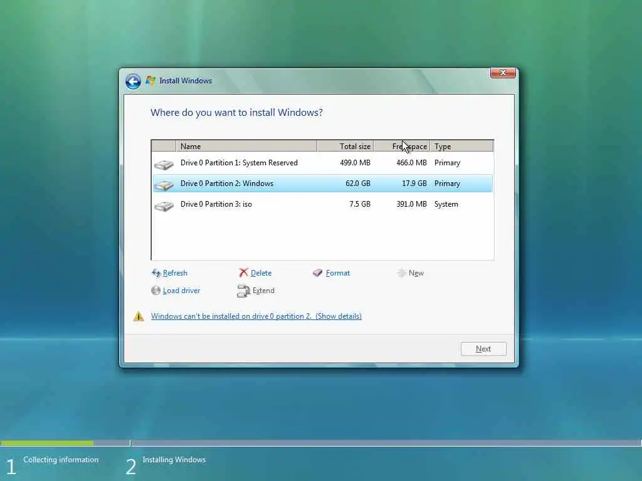
Task: Format the selected partition
Action: 338,273
